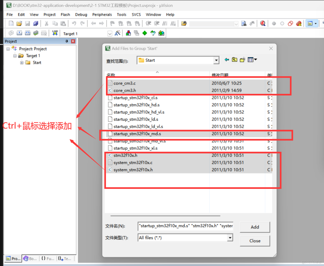Image resolution: width=324 pixels, height=266 pixels.
Task: Select startup_stm32f10x_hd.s in the file list
Action: click(x=137, y=105)
